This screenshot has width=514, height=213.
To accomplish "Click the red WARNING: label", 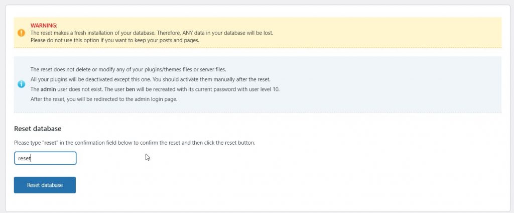I will click(44, 25).
